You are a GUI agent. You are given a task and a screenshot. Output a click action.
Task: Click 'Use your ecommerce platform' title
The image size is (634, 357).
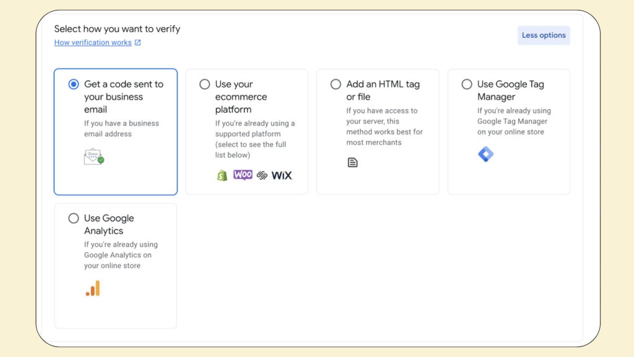(241, 97)
